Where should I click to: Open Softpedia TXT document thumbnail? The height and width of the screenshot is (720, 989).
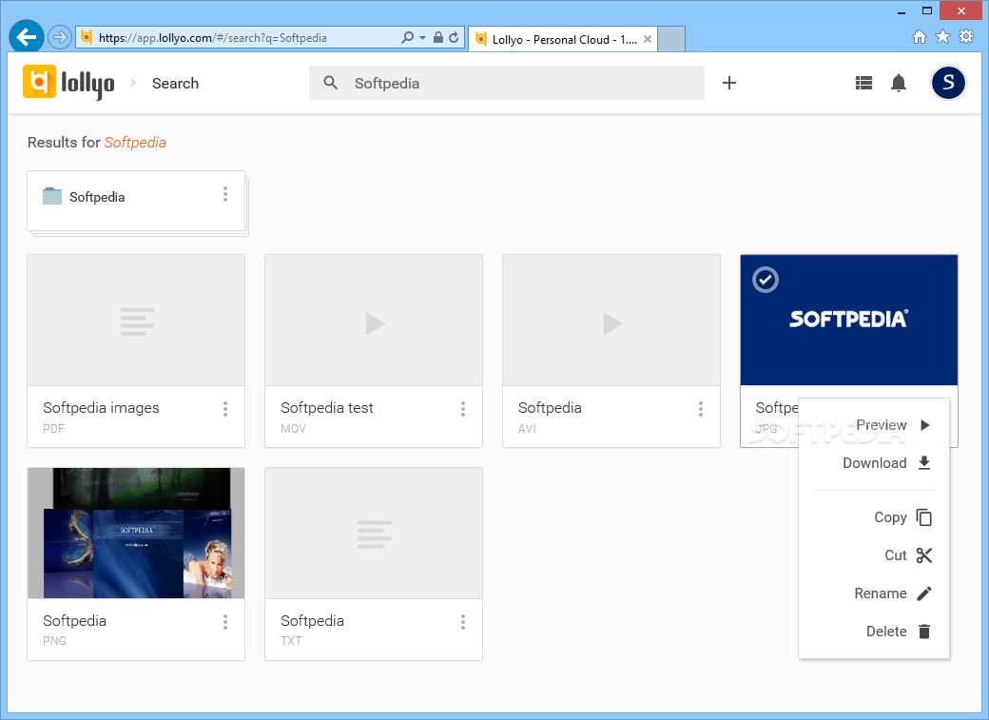[x=374, y=534]
